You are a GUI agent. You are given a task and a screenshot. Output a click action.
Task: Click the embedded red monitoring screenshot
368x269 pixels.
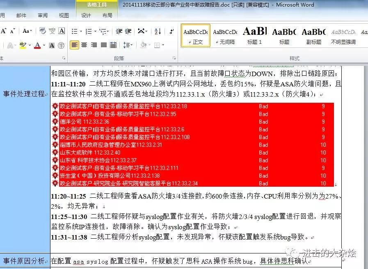(x=192, y=145)
